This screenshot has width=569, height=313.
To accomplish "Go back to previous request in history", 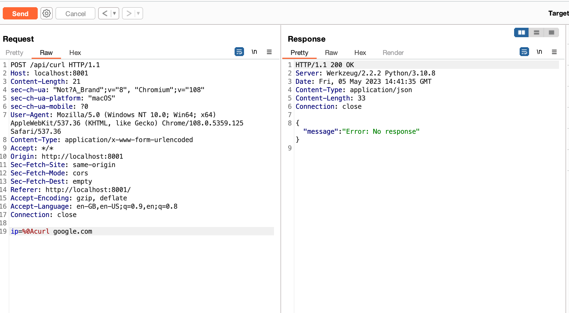I will [105, 13].
